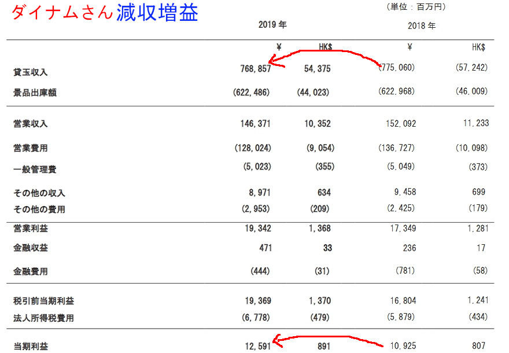
Task: Click the 一般管理費 row label
Action: pos(35,169)
